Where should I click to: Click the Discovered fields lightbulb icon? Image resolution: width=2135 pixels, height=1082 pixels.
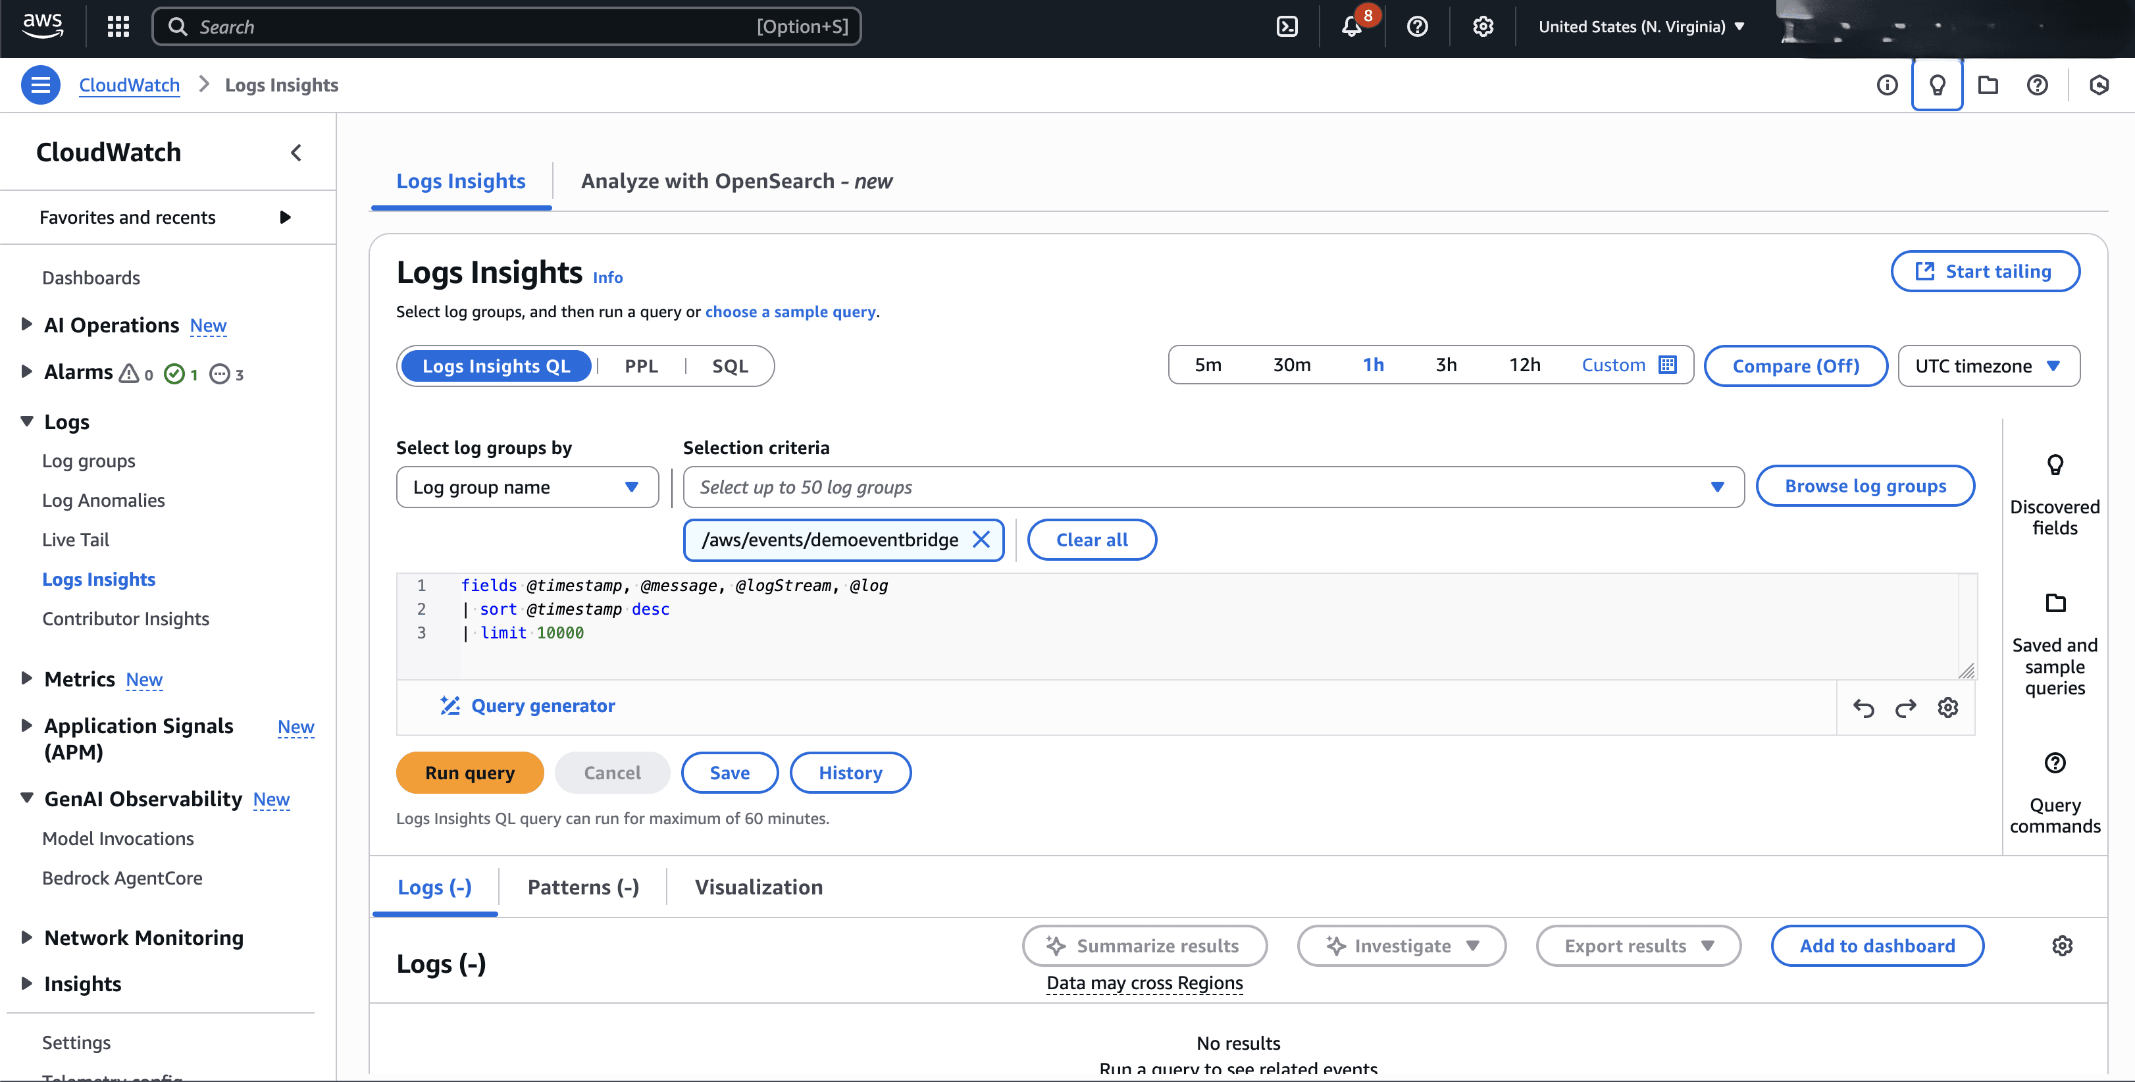click(2055, 464)
